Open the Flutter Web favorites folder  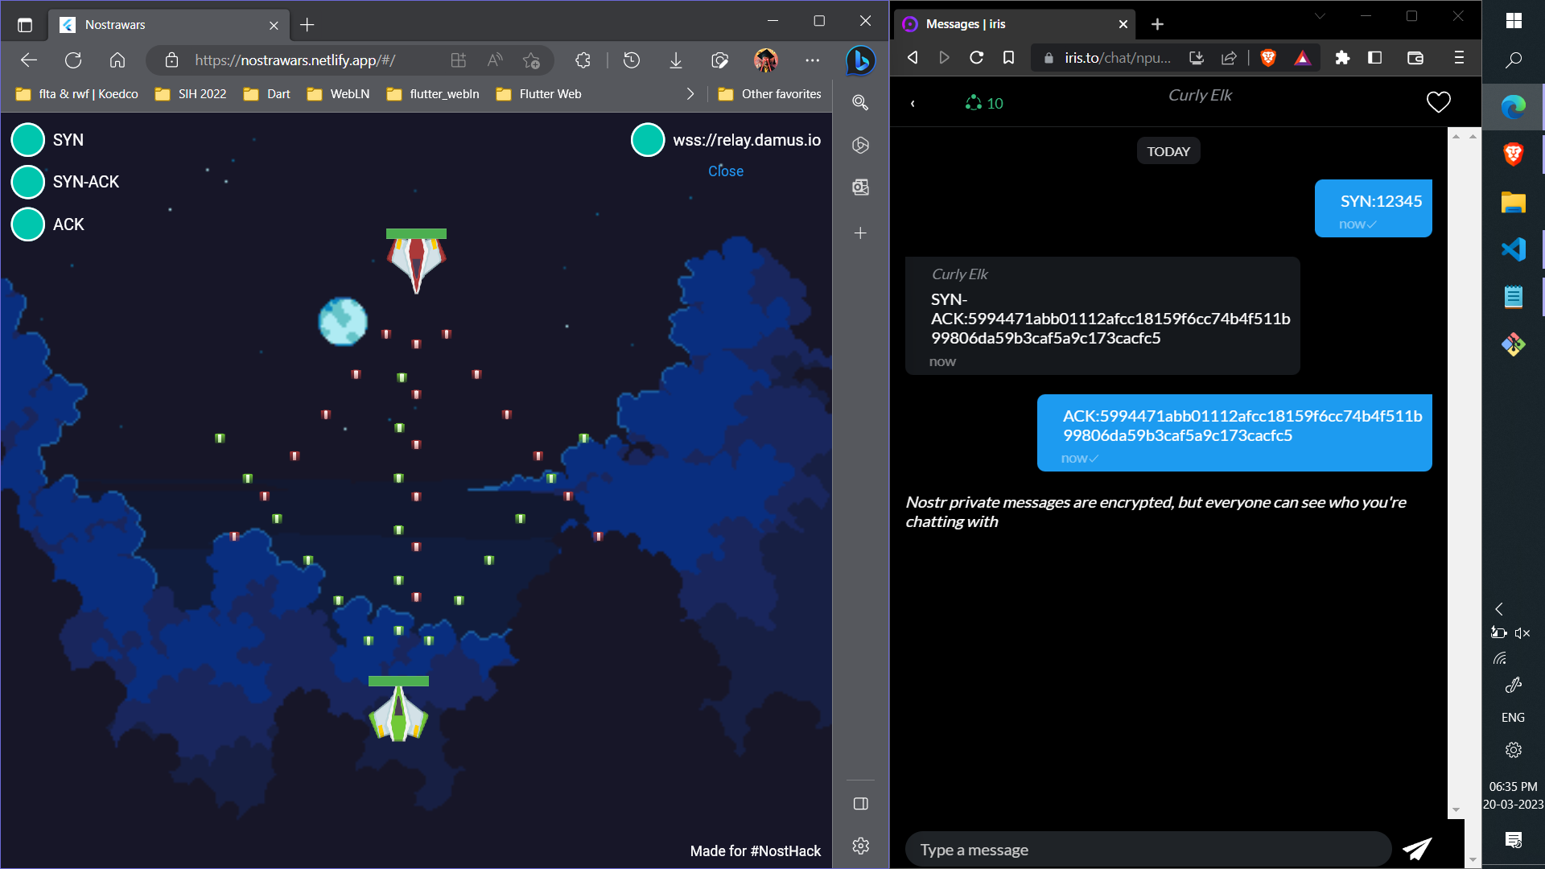click(539, 94)
